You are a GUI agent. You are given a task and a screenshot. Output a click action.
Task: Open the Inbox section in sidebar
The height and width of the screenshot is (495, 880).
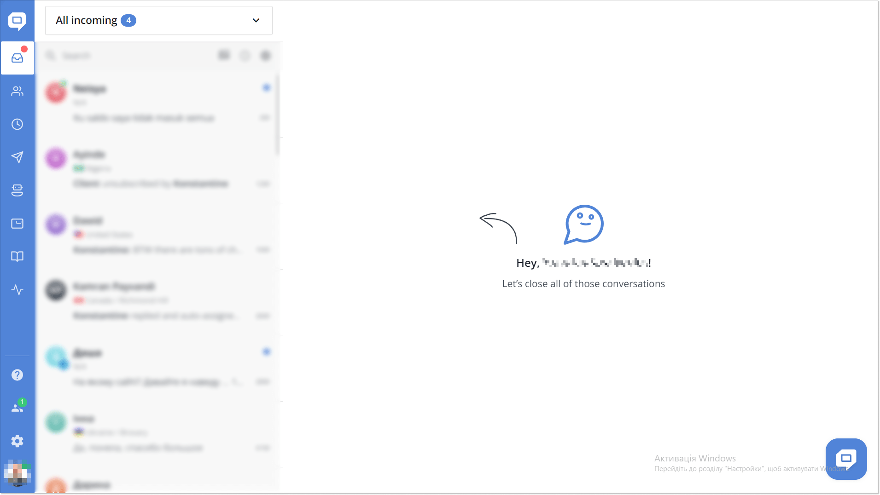17,58
